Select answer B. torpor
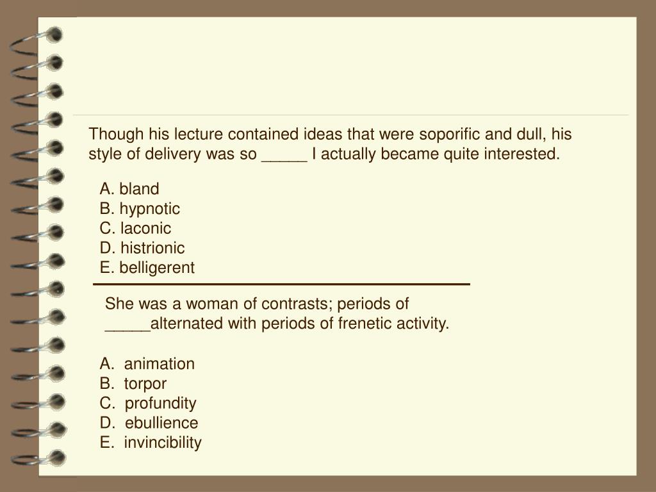 point(133,384)
